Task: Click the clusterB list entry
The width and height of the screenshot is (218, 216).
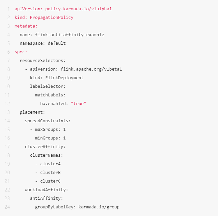Action: [50, 172]
